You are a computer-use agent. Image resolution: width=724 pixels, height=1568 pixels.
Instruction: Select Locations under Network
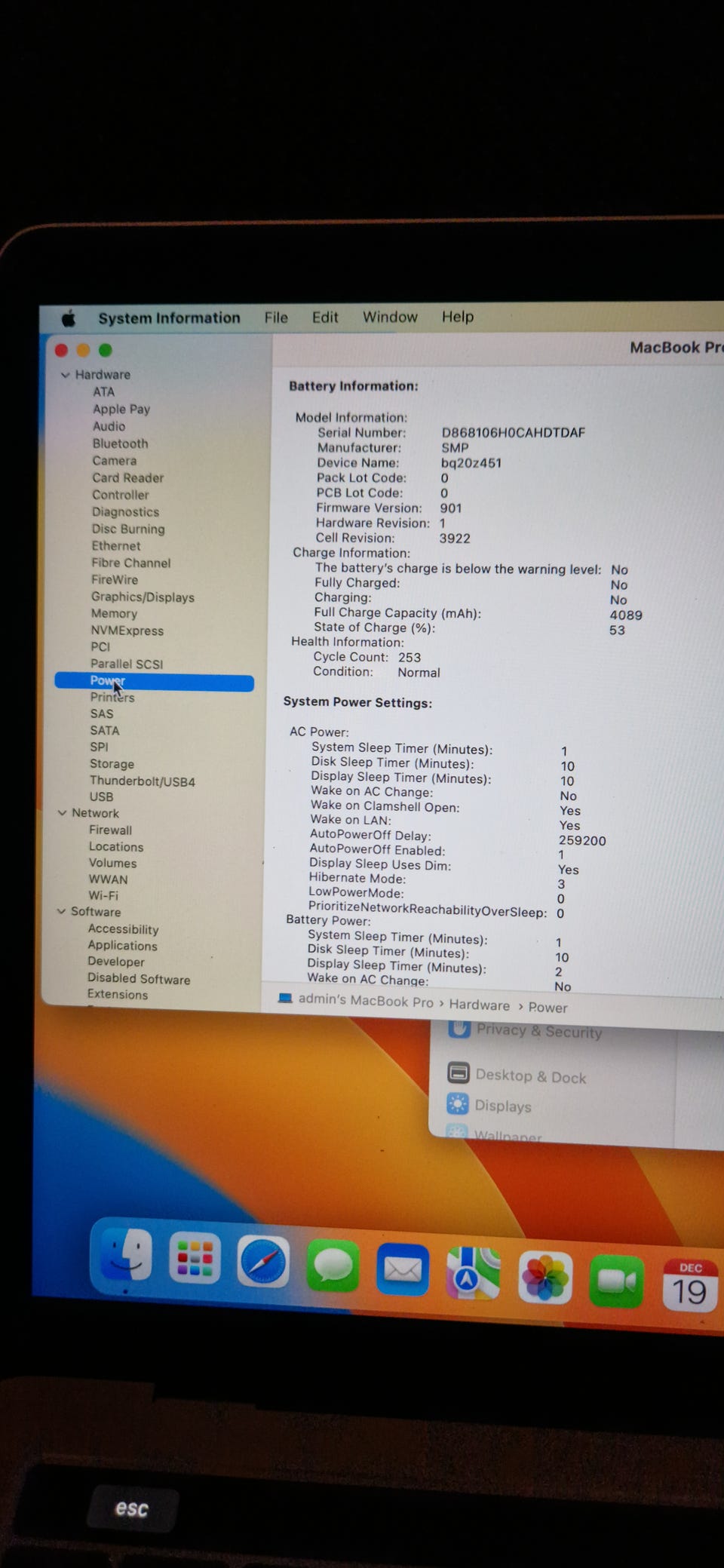116,847
